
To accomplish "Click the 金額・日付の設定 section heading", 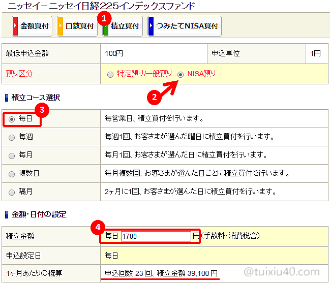I will (39, 214).
